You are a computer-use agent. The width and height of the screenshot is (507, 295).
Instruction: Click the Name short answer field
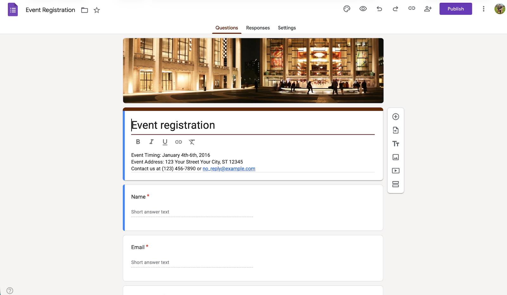(192, 212)
